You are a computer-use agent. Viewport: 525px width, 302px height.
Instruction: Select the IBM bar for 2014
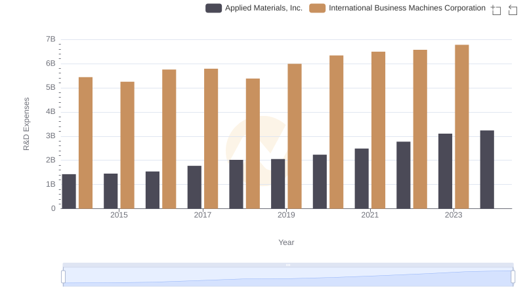[x=85, y=143]
